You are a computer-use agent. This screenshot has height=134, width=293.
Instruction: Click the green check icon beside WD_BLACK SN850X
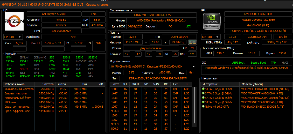203,107
